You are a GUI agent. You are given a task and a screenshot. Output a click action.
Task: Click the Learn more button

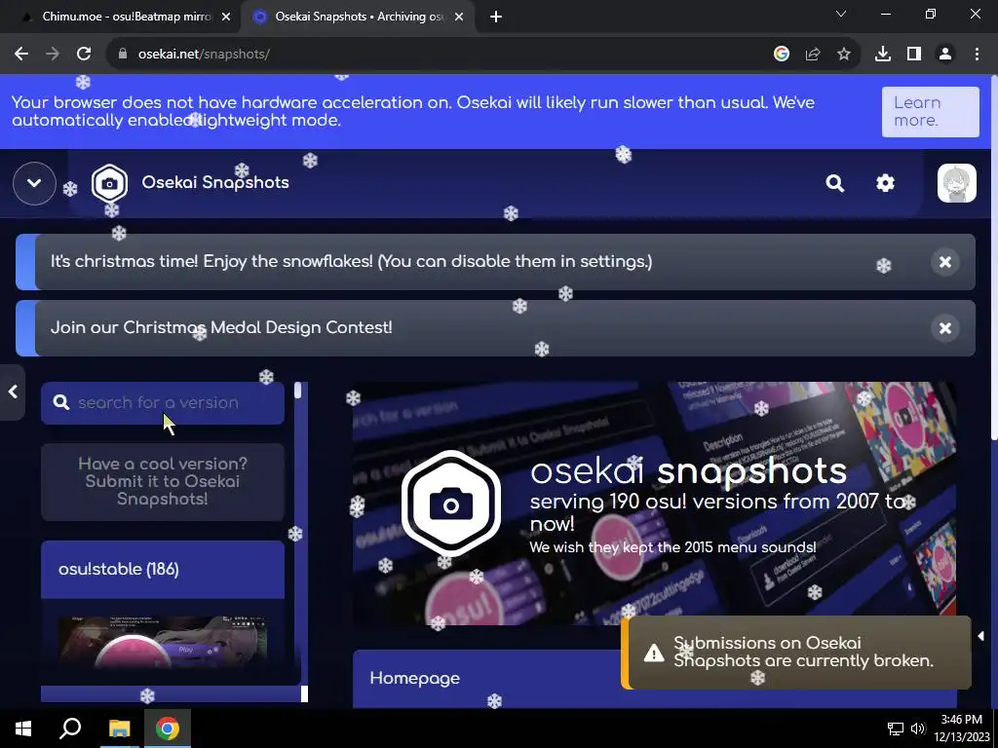(930, 112)
